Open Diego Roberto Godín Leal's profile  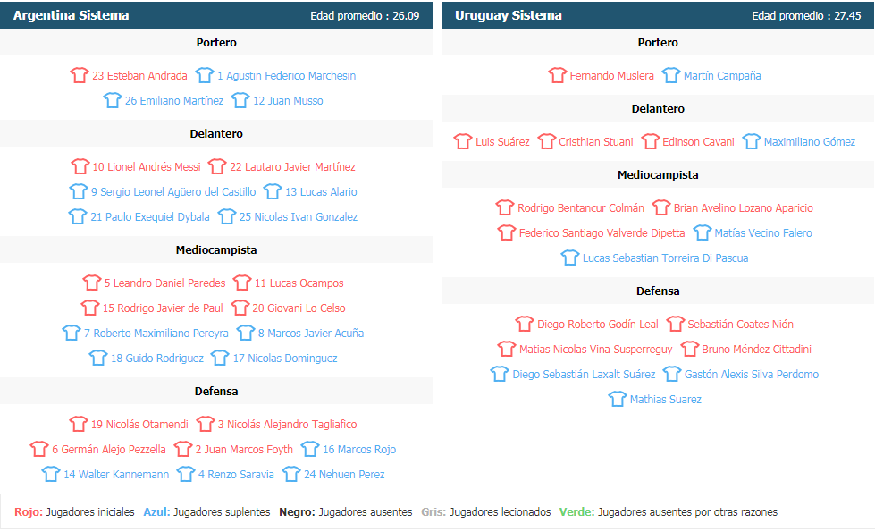[597, 325]
